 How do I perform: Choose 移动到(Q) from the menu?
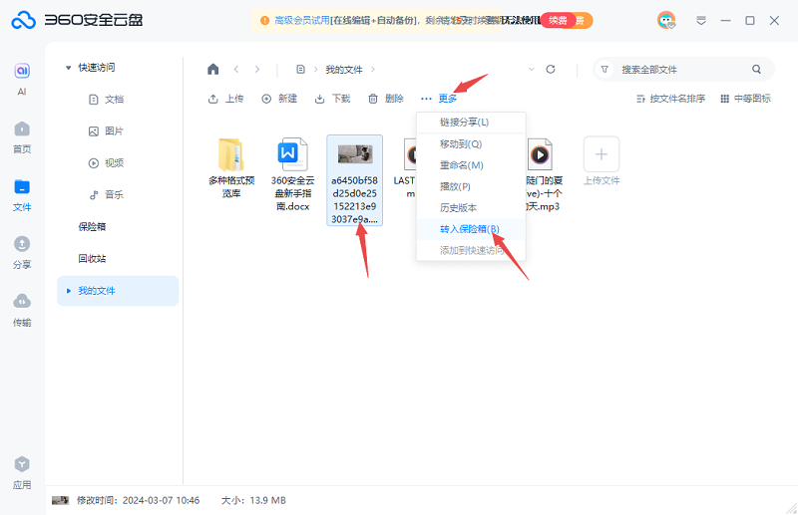click(x=471, y=143)
